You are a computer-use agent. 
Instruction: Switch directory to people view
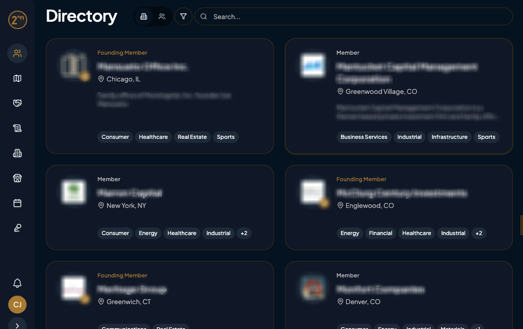click(x=162, y=16)
